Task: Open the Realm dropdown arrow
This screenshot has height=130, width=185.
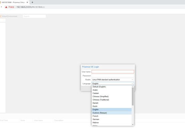Action: pyautogui.click(x=132, y=80)
